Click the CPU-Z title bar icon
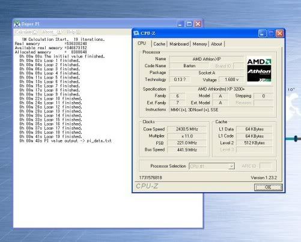 click(x=136, y=33)
